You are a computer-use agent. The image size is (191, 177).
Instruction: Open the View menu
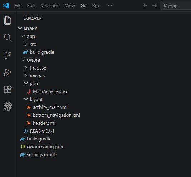[x=70, y=6]
